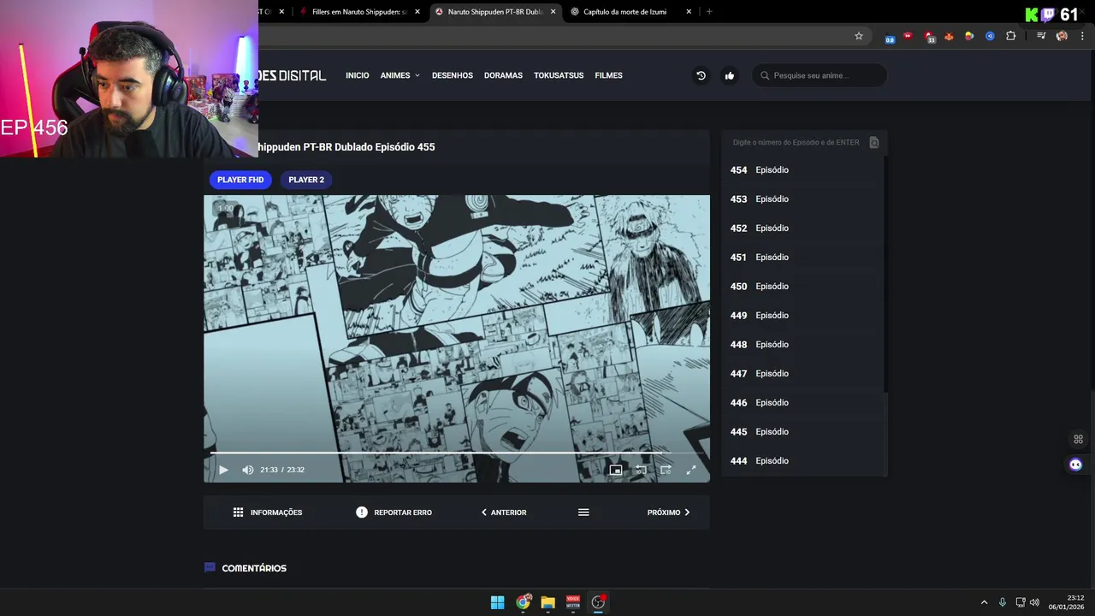
Task: Open 453 Episódio from the list
Action: coord(802,199)
